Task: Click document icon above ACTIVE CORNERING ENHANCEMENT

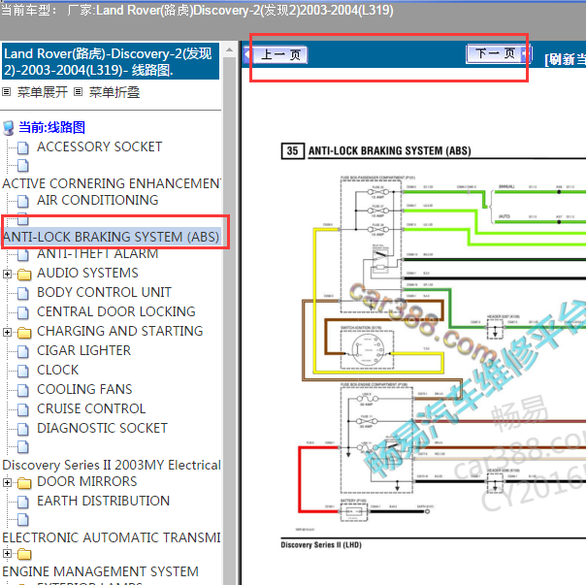Action: pyautogui.click(x=22, y=165)
